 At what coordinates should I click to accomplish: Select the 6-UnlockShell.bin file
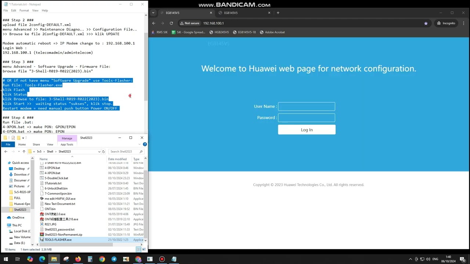(56, 188)
